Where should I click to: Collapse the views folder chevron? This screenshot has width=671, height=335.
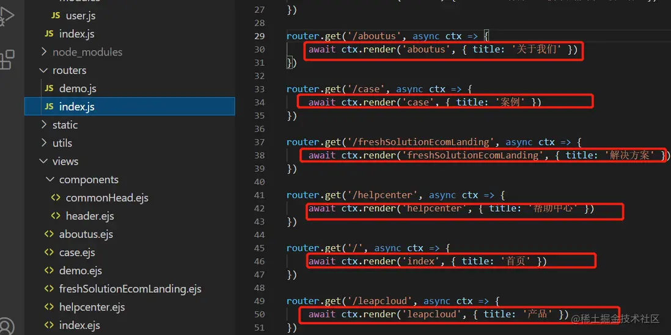coord(43,162)
